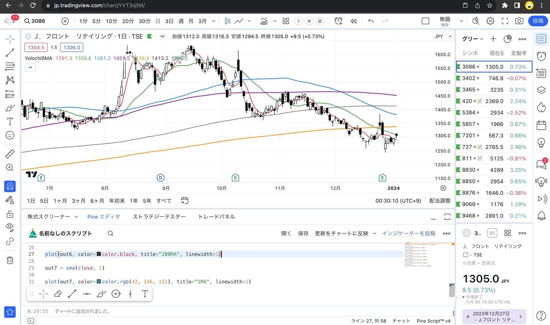
Task: Select the crosshair cursor tool in left toolbar
Action: (x=10, y=39)
